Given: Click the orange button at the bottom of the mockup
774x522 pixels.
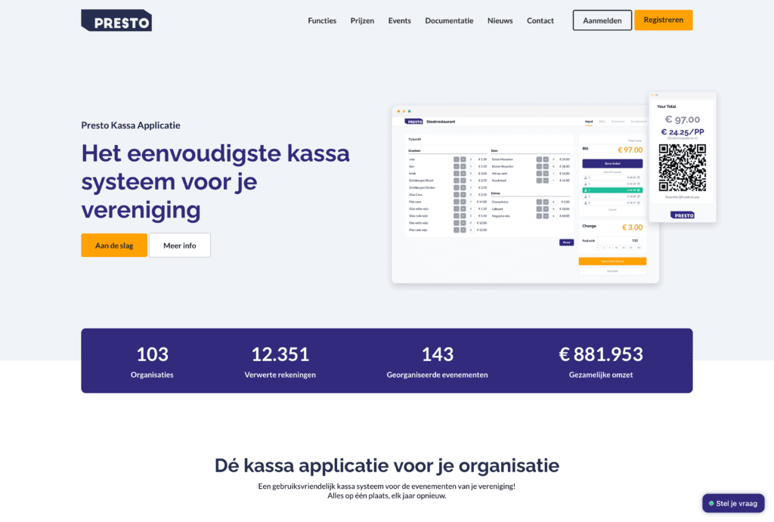Looking at the screenshot, I should [x=612, y=261].
